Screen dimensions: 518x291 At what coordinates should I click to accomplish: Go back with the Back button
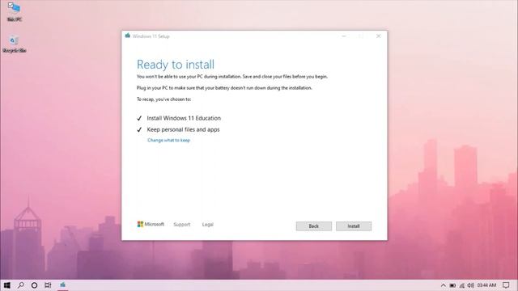[x=313, y=226]
